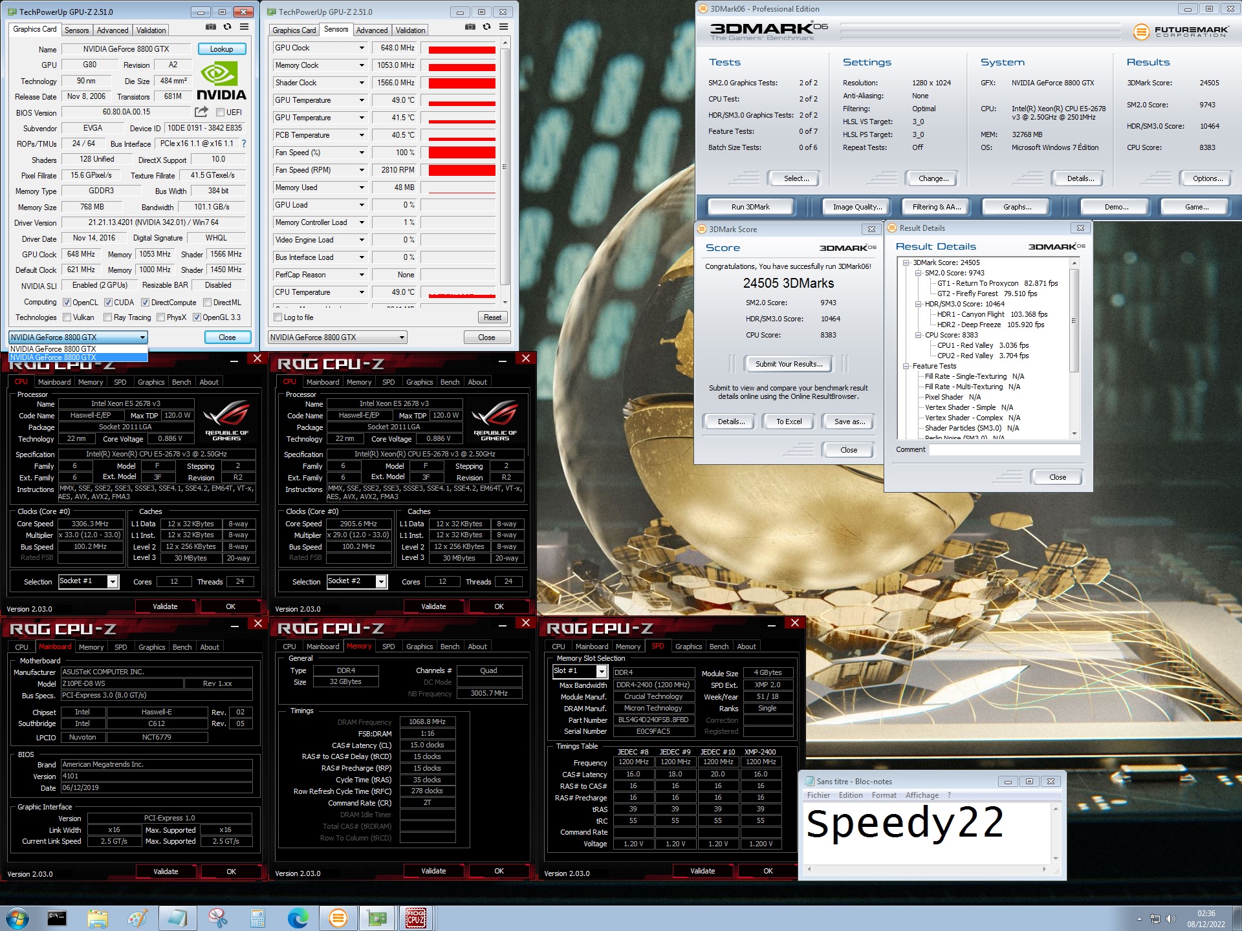Open the Fichier menu in Notepad
The image size is (1242, 931).
pos(818,795)
